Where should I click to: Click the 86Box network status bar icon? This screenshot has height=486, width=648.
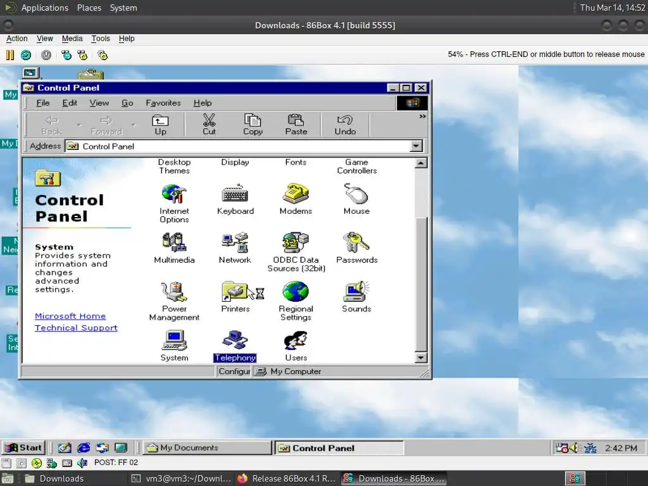tap(51, 463)
